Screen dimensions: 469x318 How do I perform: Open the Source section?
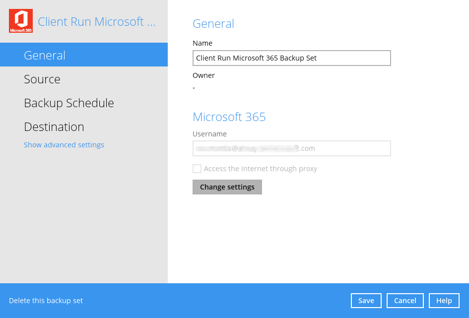[x=42, y=79]
